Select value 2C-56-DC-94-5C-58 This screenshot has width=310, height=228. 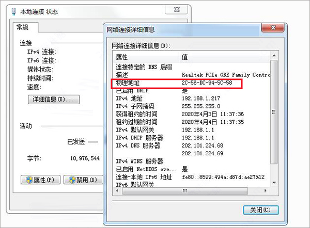207,83
